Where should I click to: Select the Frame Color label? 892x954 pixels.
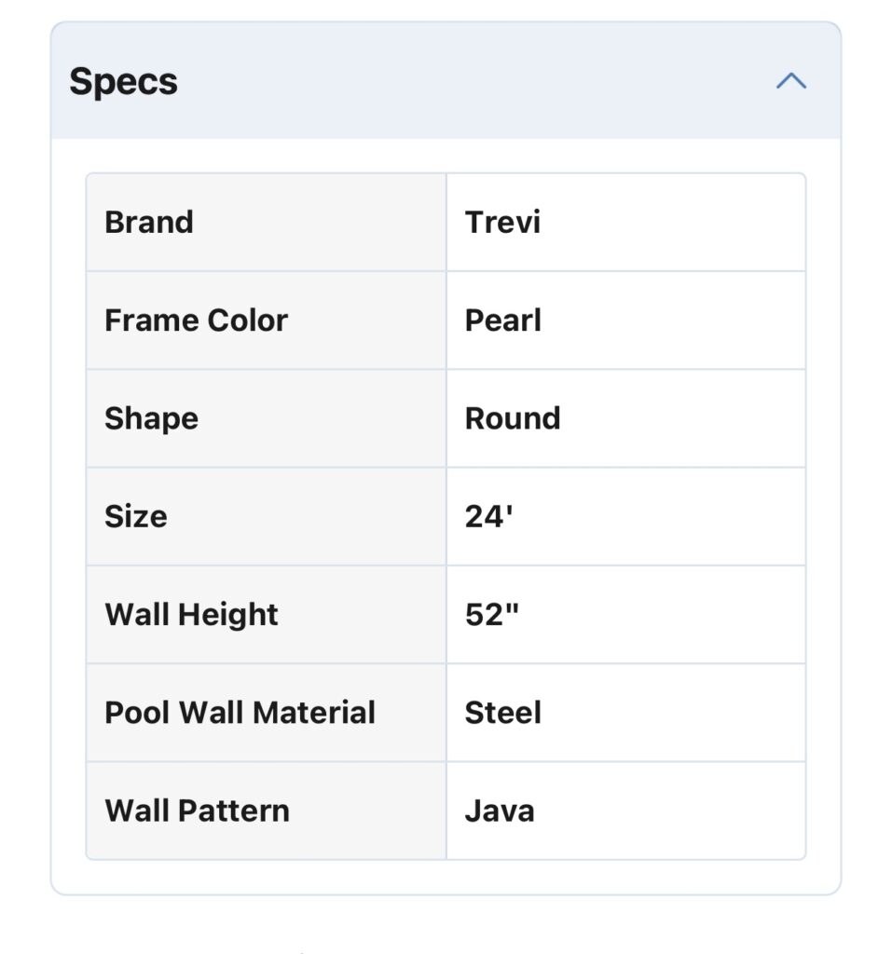point(196,320)
